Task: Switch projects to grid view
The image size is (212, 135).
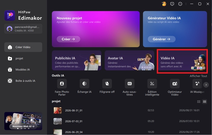Action: tap(199, 102)
